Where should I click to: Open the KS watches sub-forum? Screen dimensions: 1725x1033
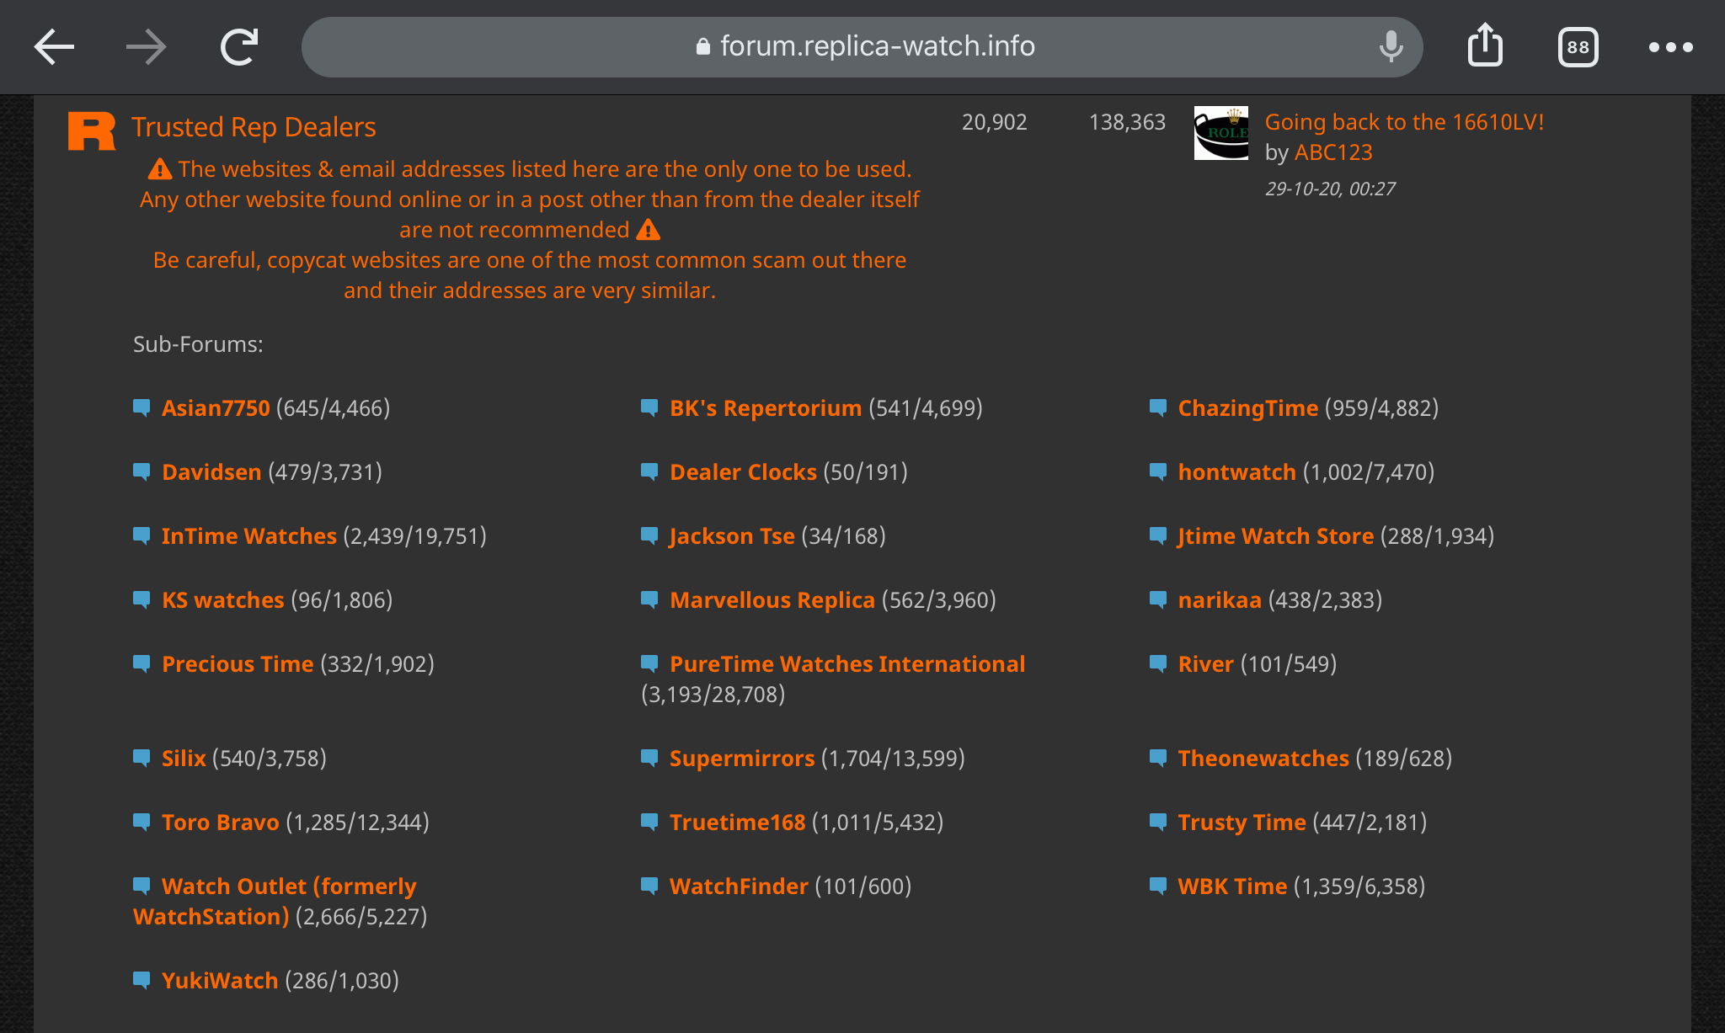tap(223, 599)
